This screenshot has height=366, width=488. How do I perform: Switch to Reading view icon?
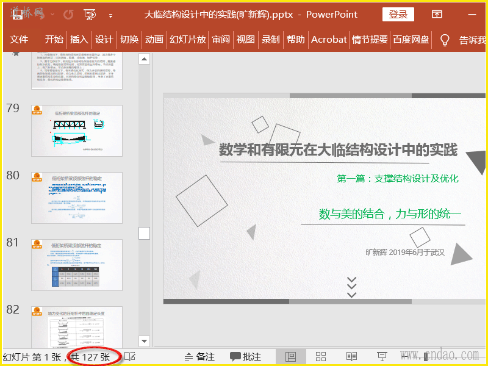click(x=351, y=357)
